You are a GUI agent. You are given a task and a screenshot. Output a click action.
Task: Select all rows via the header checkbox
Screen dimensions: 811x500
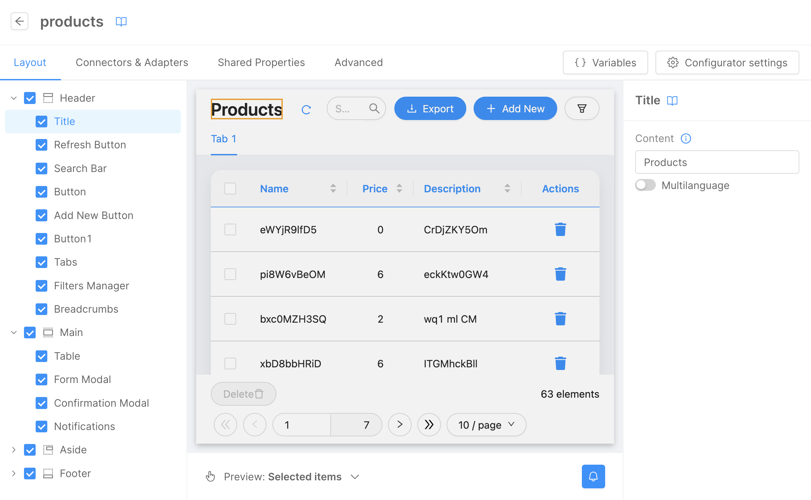[230, 188]
